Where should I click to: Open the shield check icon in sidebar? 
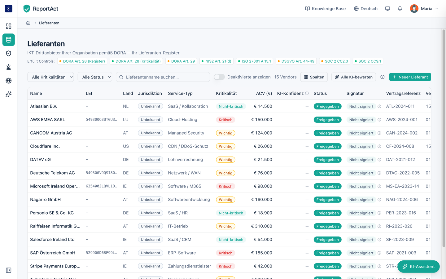point(9,53)
